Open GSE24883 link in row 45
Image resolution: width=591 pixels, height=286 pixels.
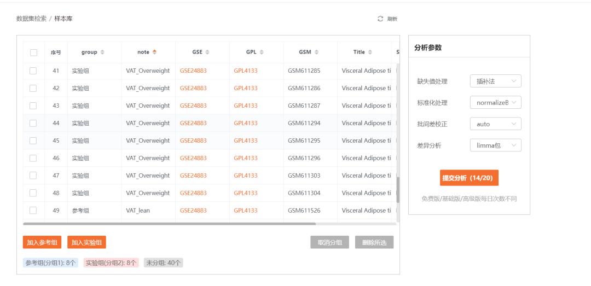coord(193,141)
